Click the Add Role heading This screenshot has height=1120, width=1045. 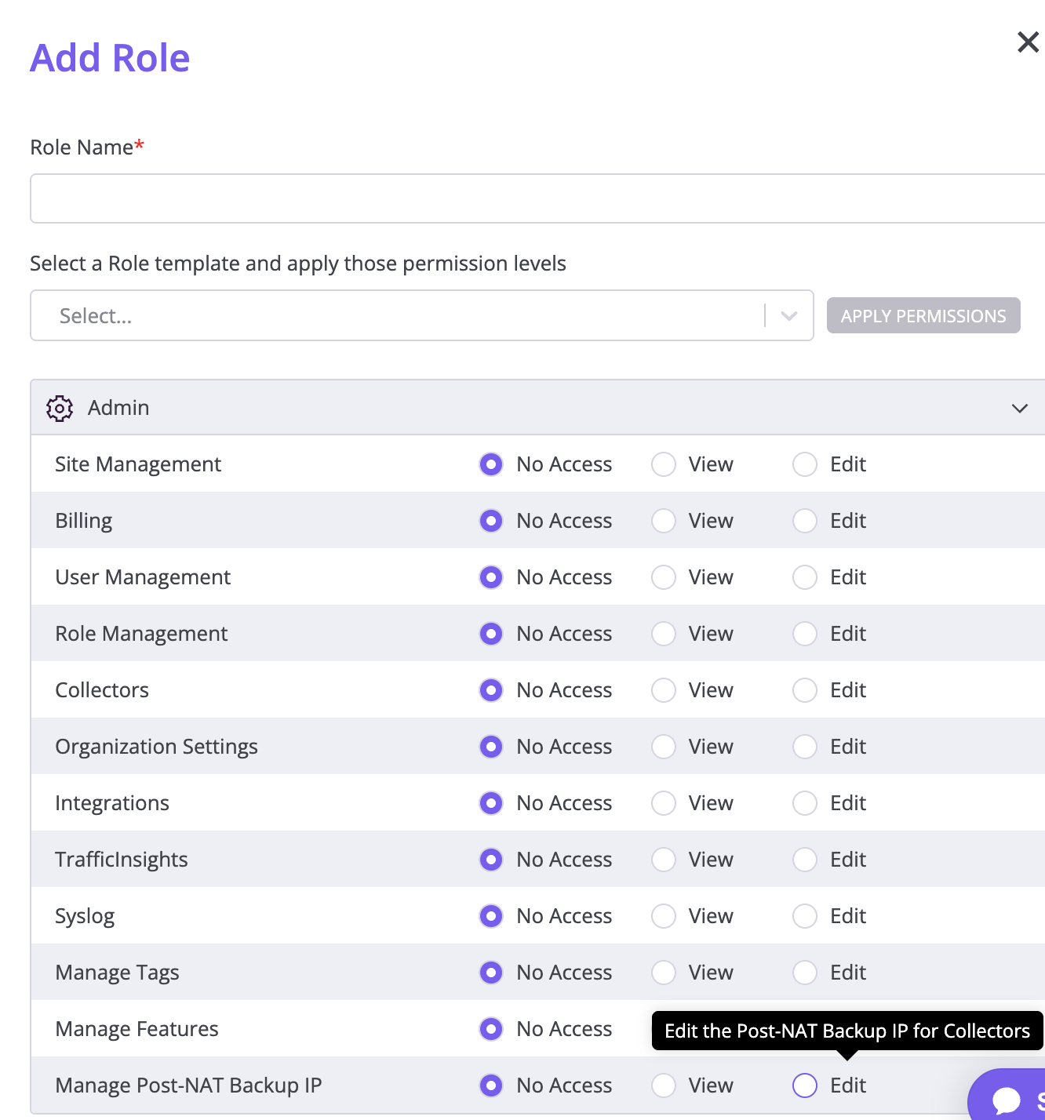110,58
